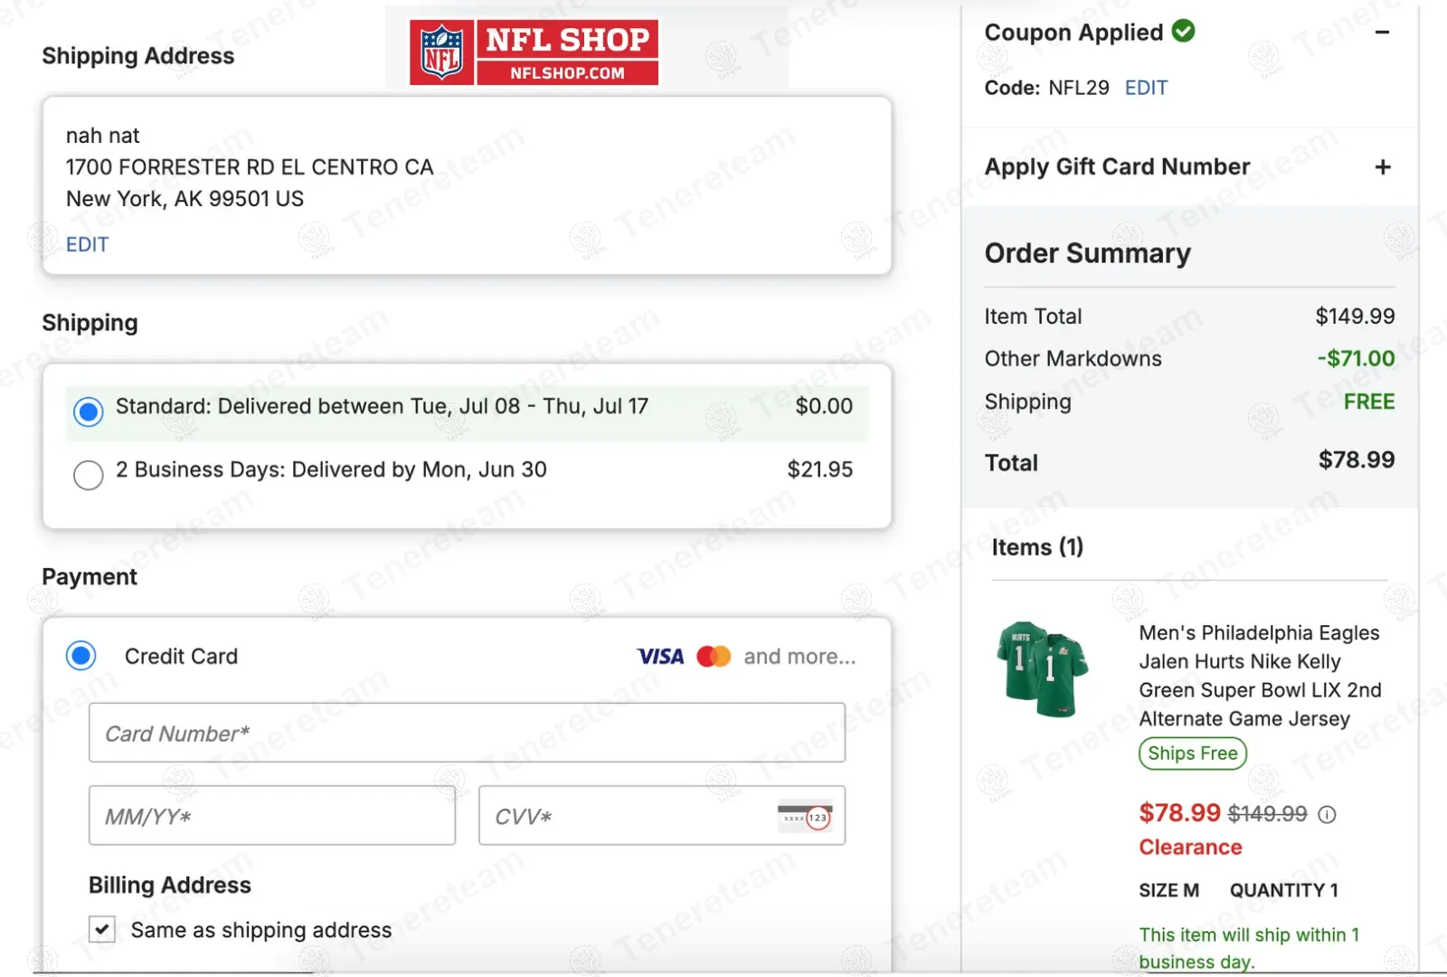Click the Card Number field
The width and height of the screenshot is (1447, 977).
click(467, 733)
